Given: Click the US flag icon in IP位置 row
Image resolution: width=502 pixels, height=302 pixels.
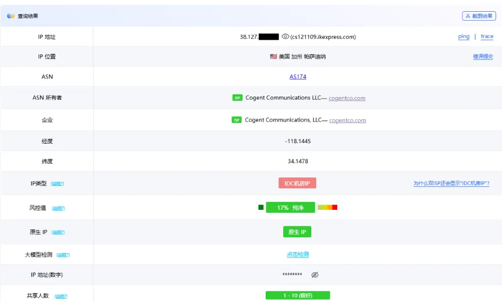Looking at the screenshot, I should (273, 56).
